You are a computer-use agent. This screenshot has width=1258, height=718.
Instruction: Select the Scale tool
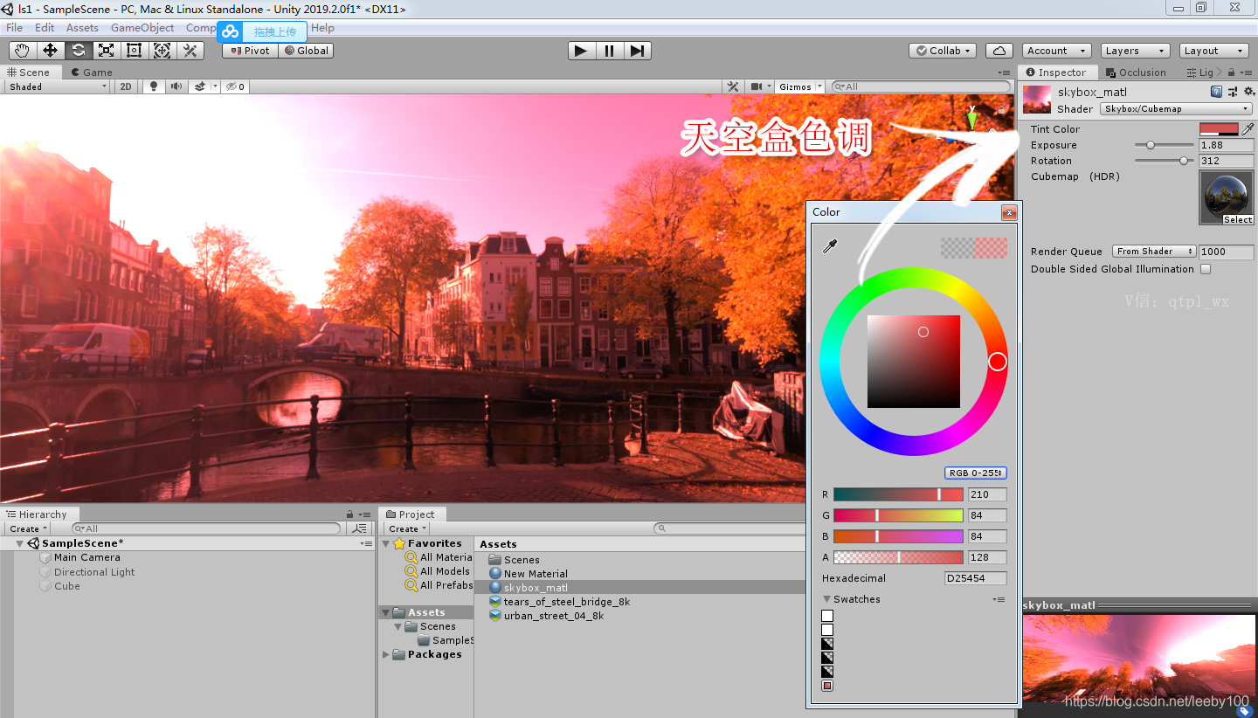click(107, 51)
